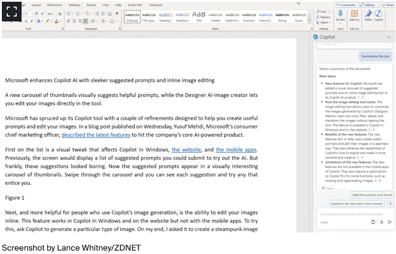Click 'Expand on the main point' suggestion

pyautogui.click(x=357, y=204)
